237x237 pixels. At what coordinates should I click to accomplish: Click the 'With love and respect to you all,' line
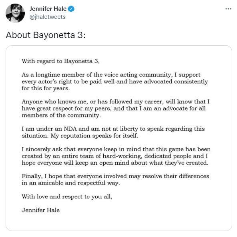click(67, 196)
